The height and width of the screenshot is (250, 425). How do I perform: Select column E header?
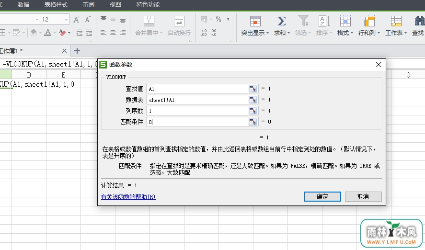point(63,75)
